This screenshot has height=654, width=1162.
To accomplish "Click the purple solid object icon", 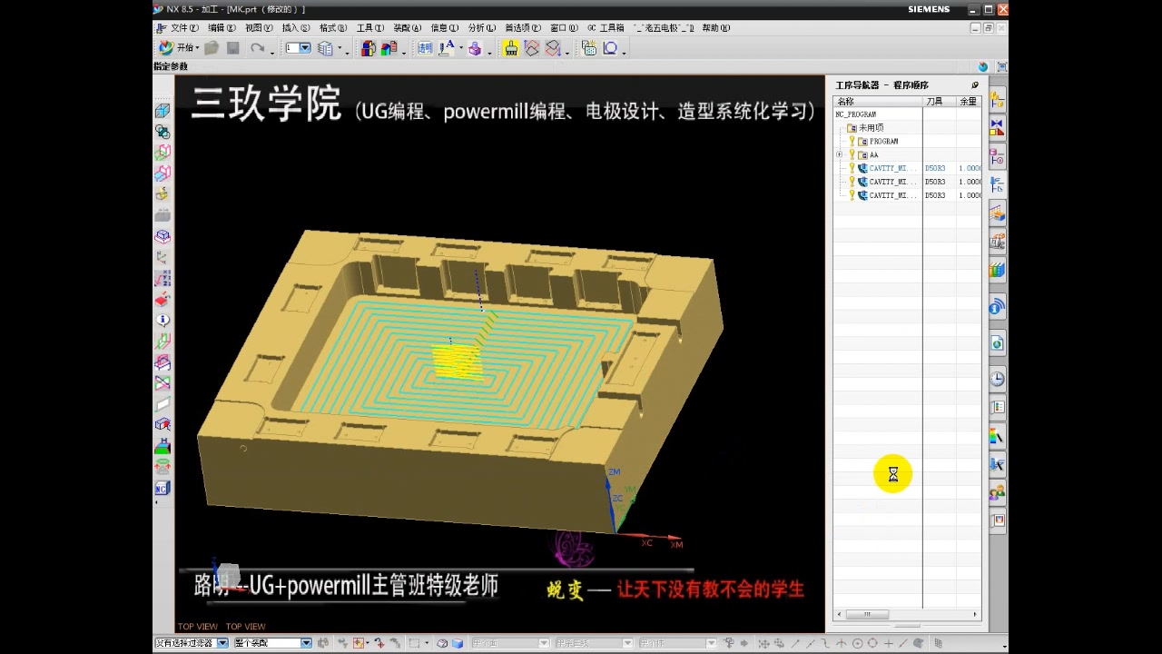I will [475, 48].
